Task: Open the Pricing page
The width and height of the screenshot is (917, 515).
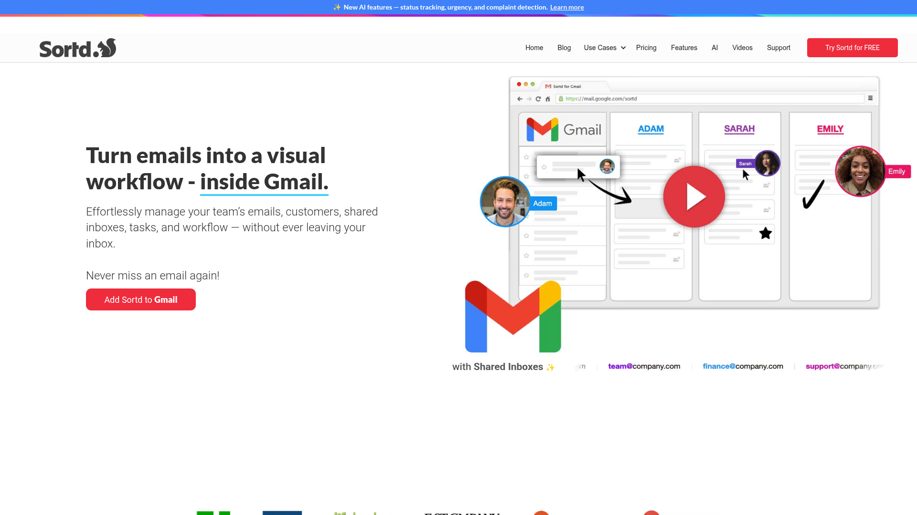Action: click(646, 48)
